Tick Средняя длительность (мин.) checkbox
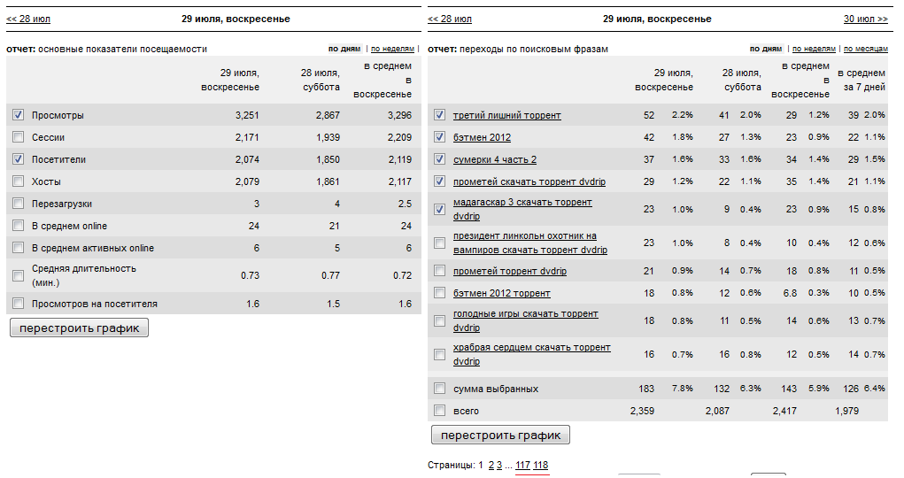Viewport: 904px width, 478px height. pyautogui.click(x=19, y=275)
